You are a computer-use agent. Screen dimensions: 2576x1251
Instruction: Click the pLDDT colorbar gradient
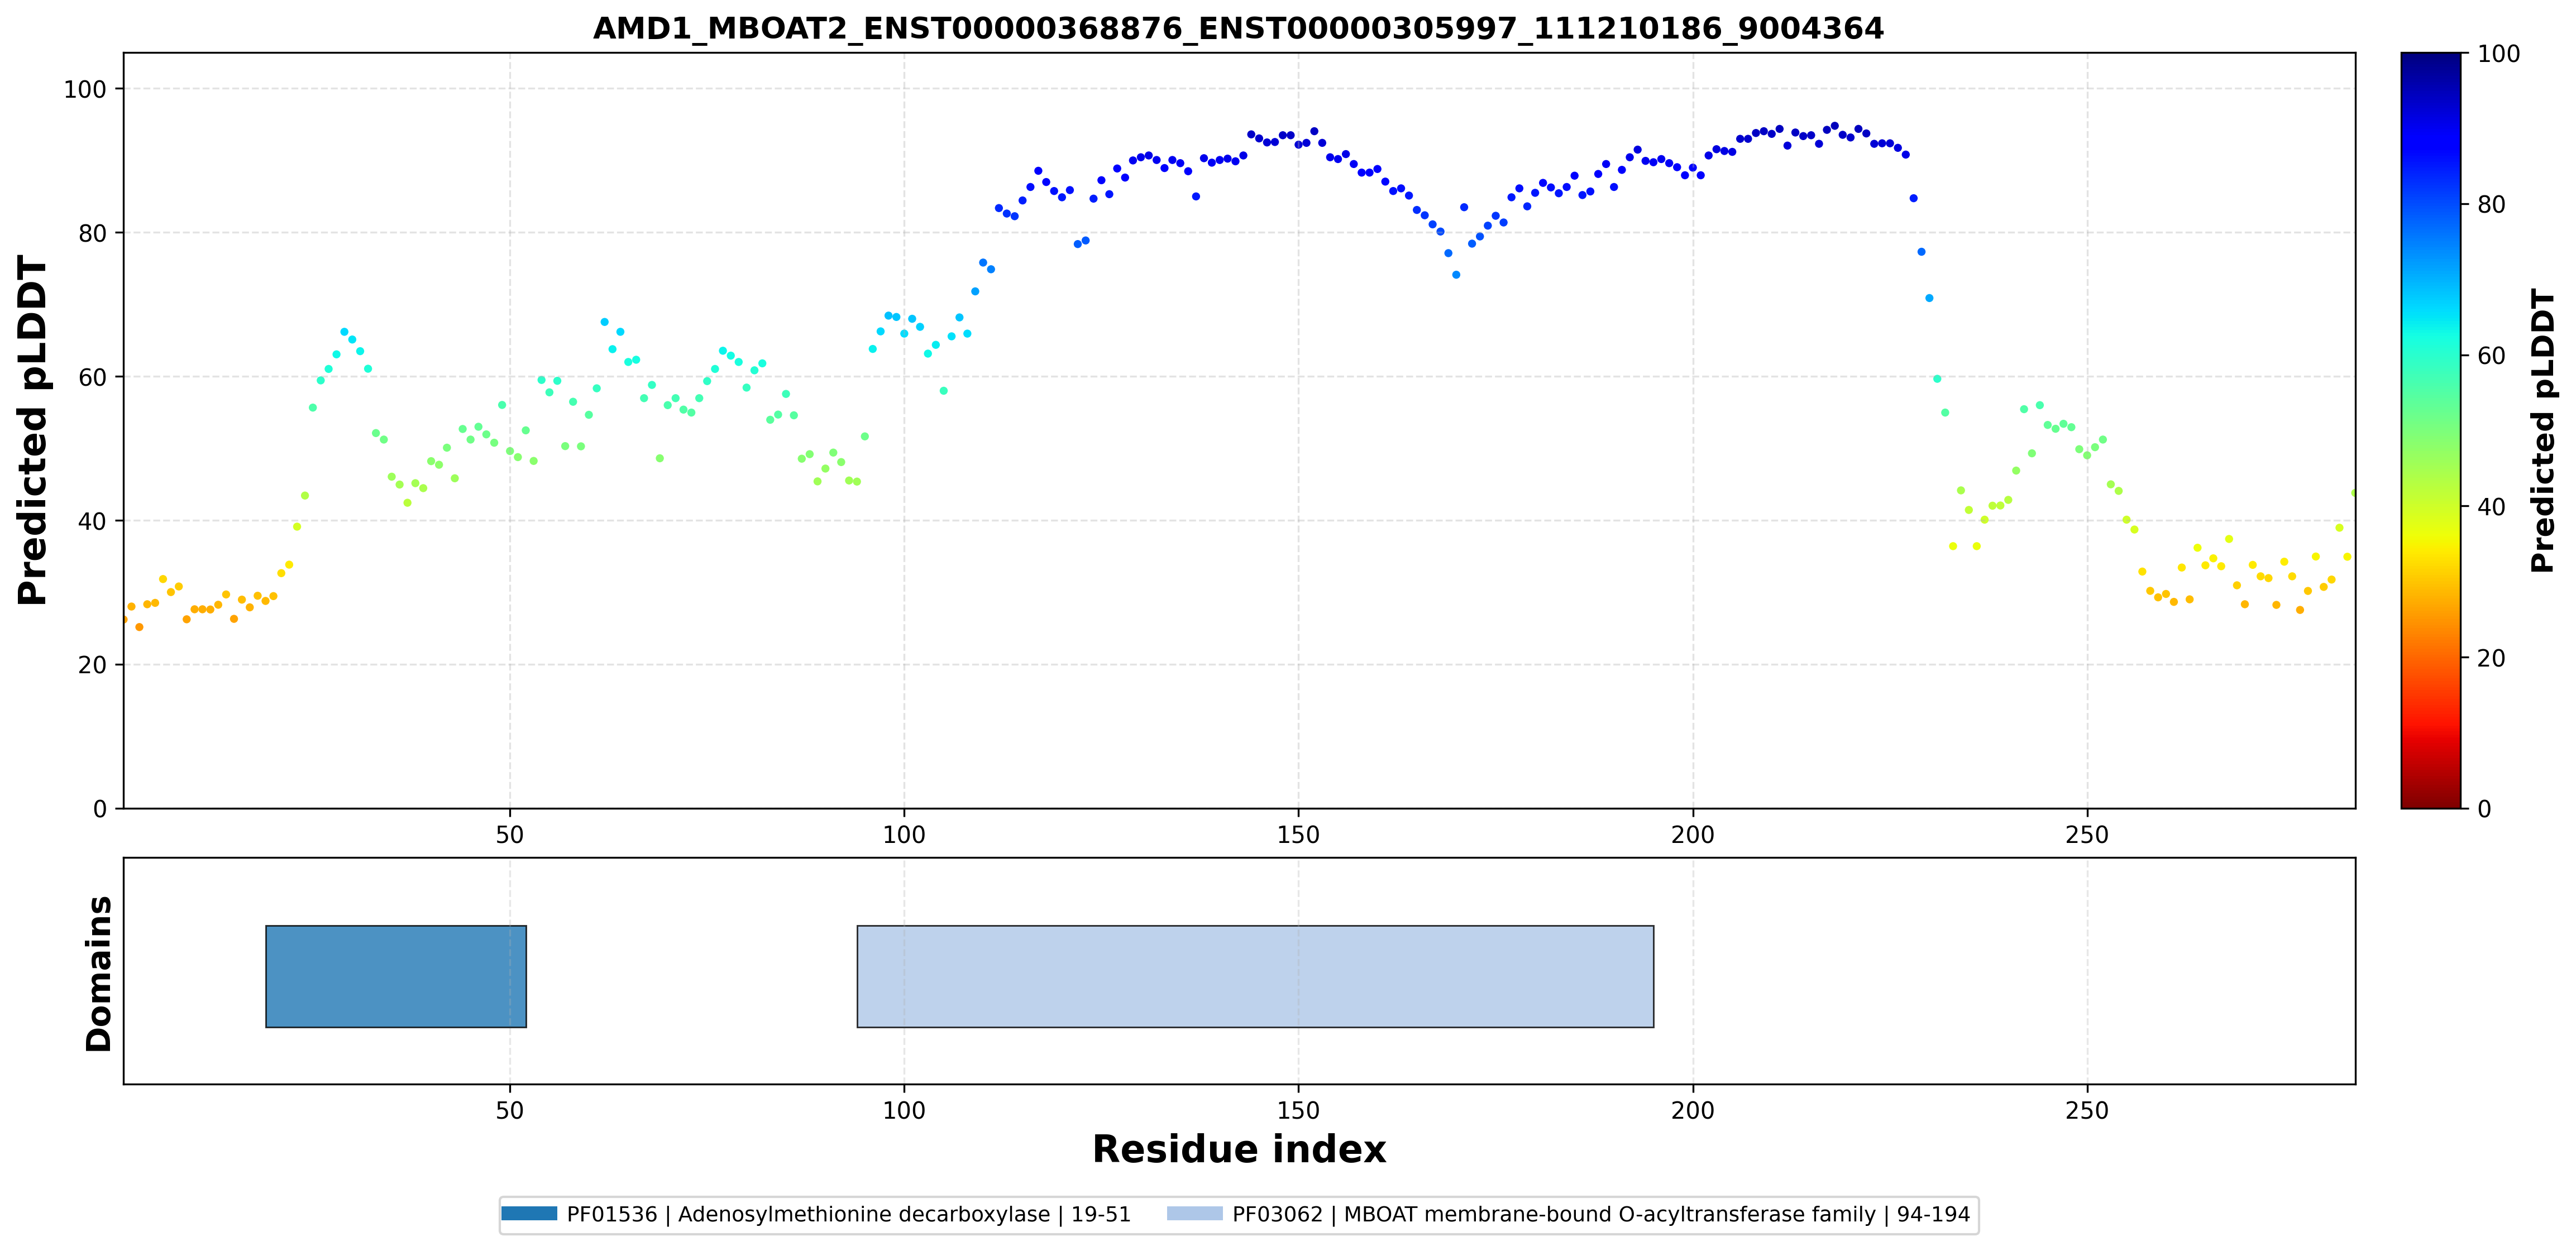tap(2430, 430)
